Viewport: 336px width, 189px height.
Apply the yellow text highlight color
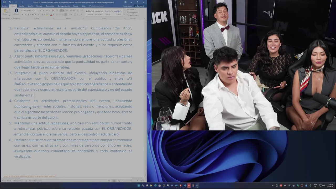(47, 14)
